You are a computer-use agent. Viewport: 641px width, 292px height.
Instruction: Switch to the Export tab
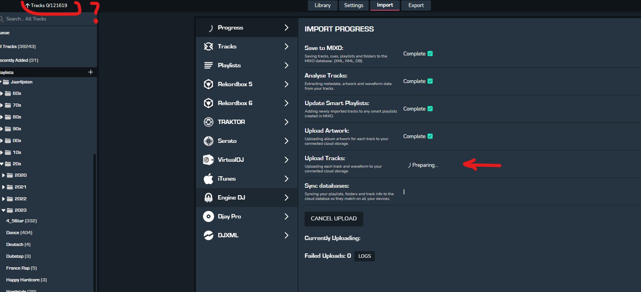416,6
